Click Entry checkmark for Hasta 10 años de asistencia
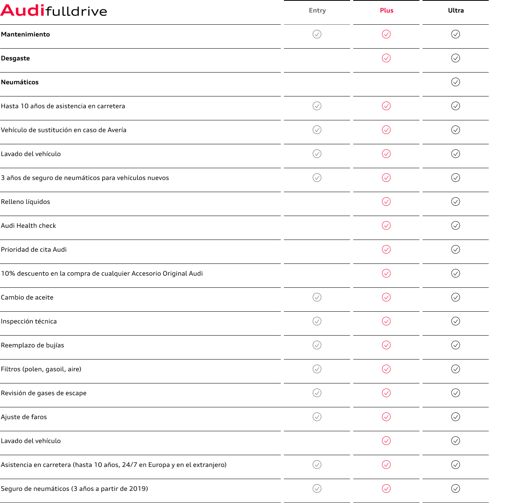The width and height of the screenshot is (513, 503). (317, 106)
